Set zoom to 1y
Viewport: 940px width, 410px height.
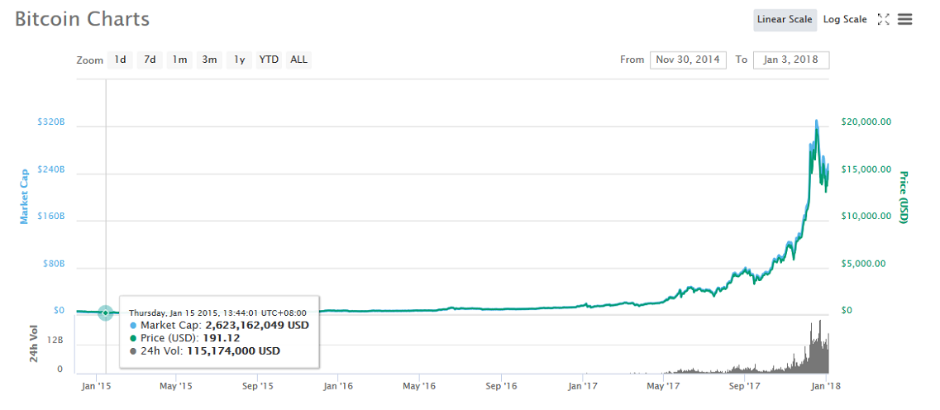[x=239, y=60]
